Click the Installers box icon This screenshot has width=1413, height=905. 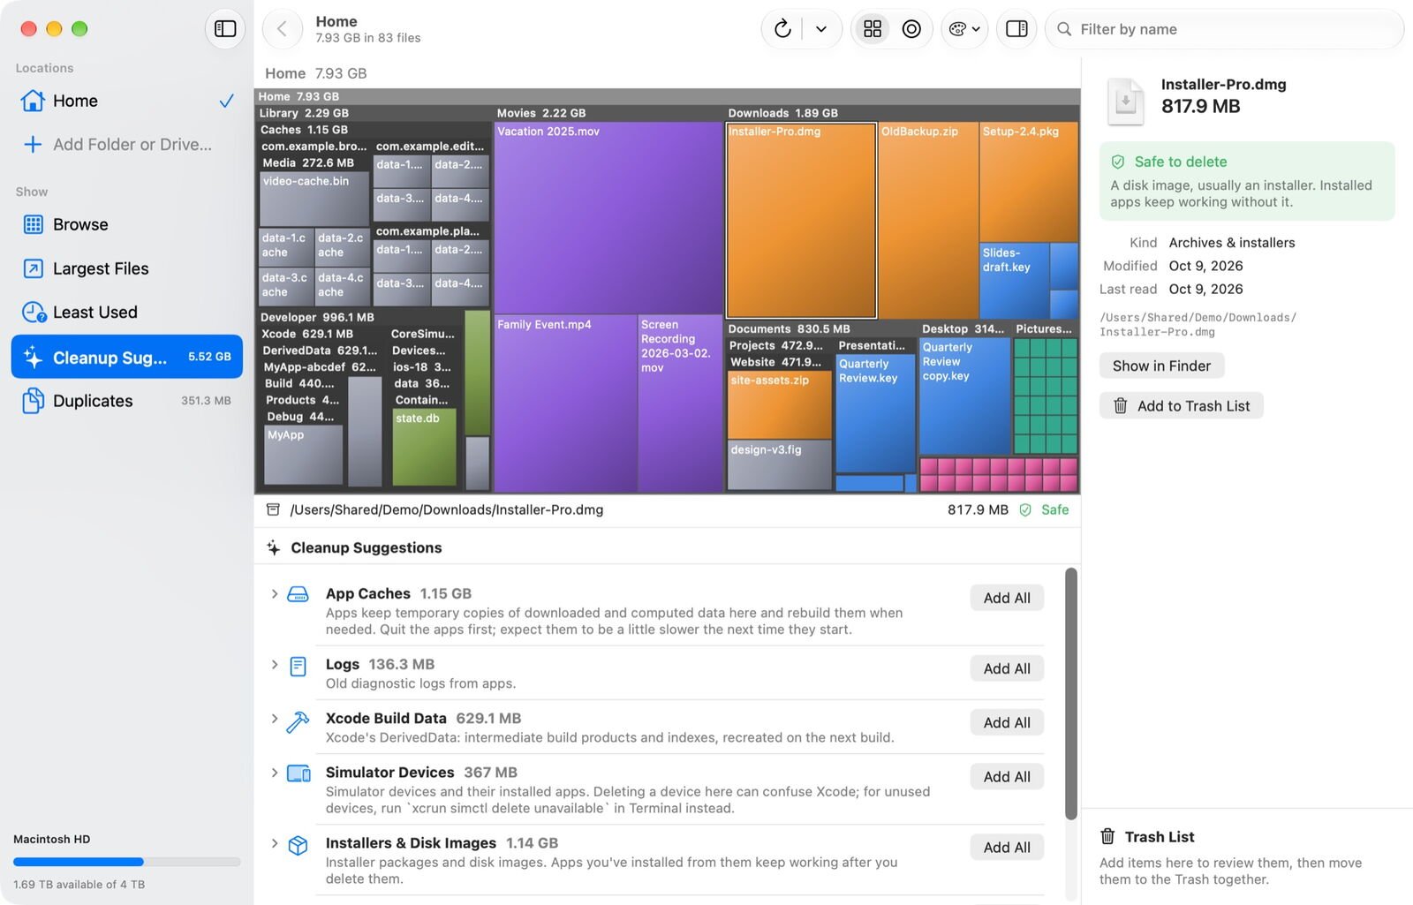[x=298, y=845]
